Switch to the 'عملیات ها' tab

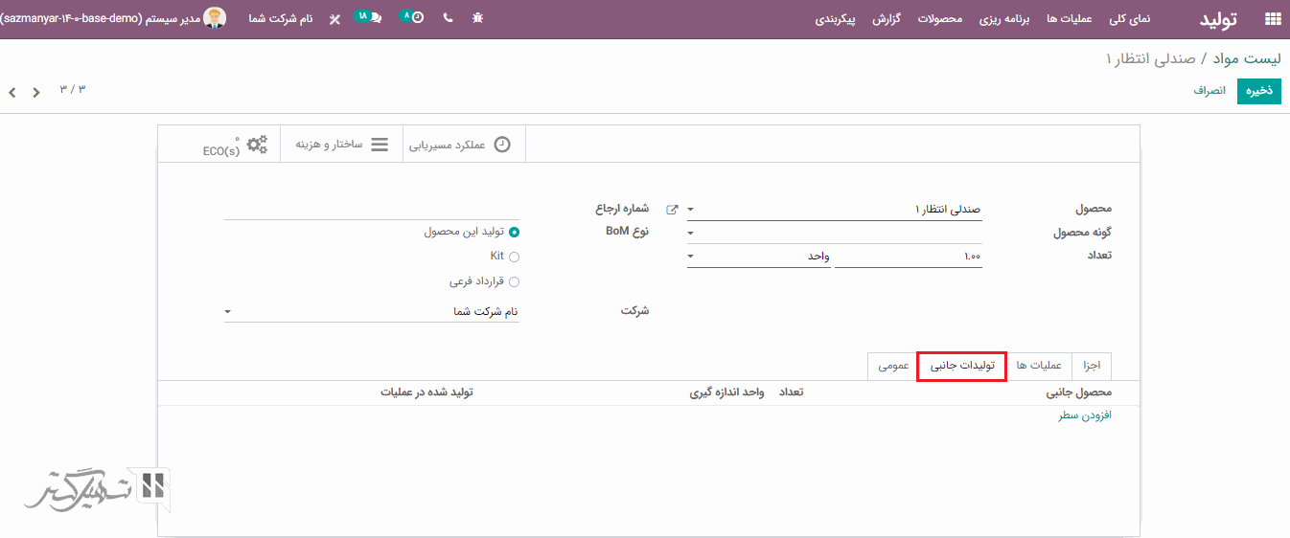click(x=1039, y=366)
